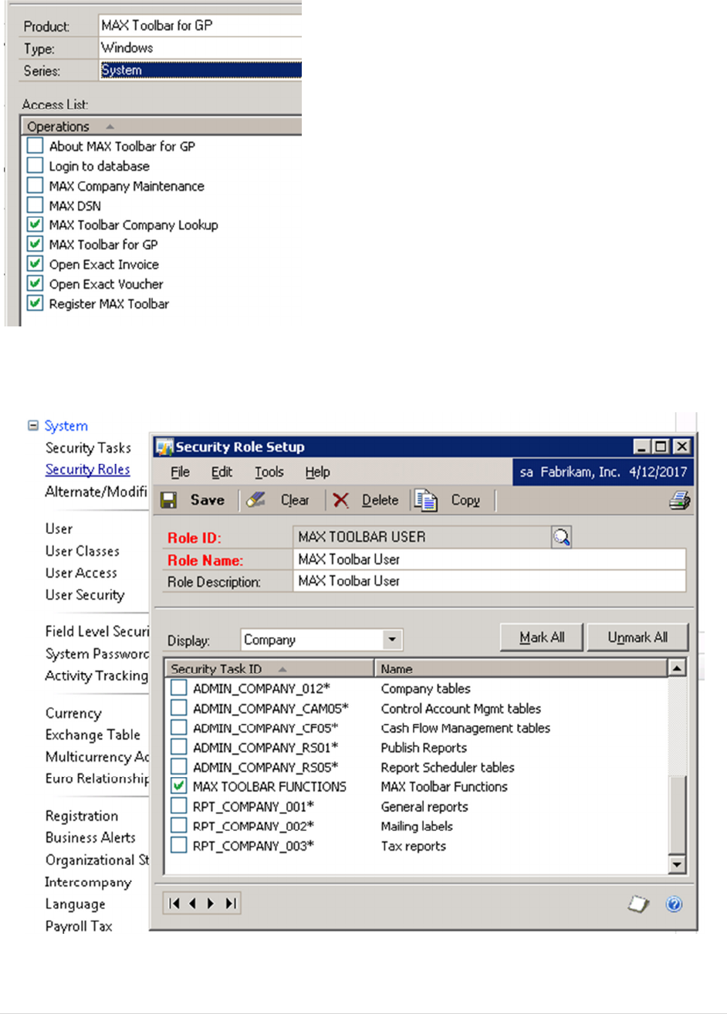
Task: Click the Role Description field
Action: coord(489,581)
